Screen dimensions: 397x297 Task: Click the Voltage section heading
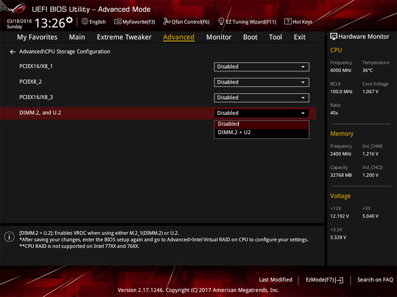[340, 196]
